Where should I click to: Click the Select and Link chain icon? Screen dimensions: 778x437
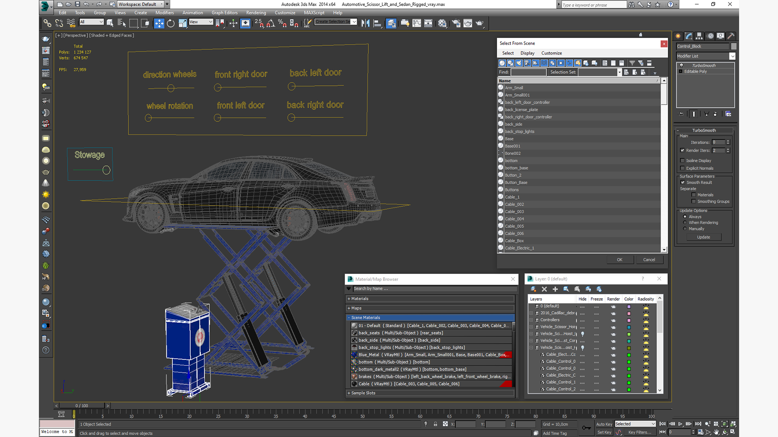click(47, 23)
